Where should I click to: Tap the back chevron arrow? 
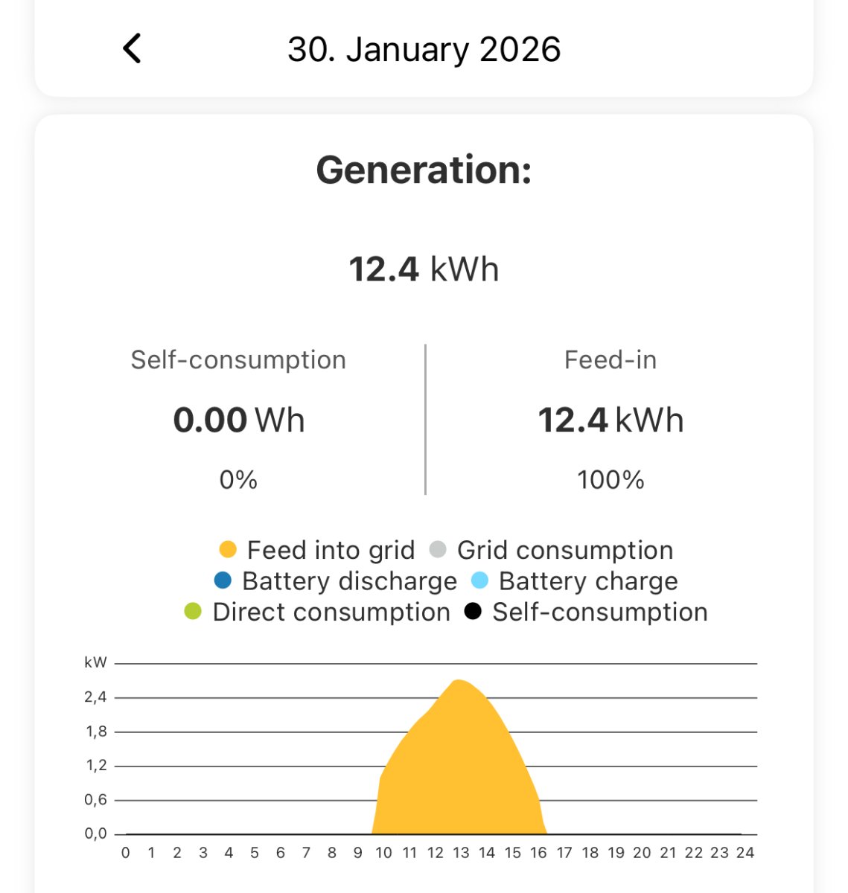coord(132,49)
